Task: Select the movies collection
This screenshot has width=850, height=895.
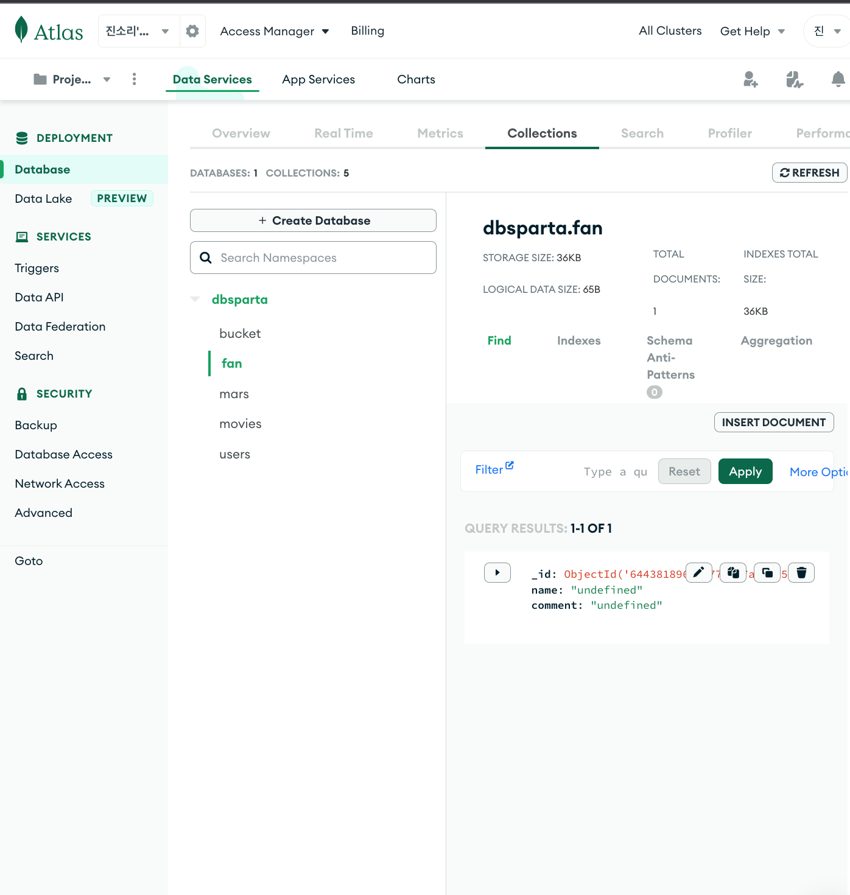Action: 241,424
